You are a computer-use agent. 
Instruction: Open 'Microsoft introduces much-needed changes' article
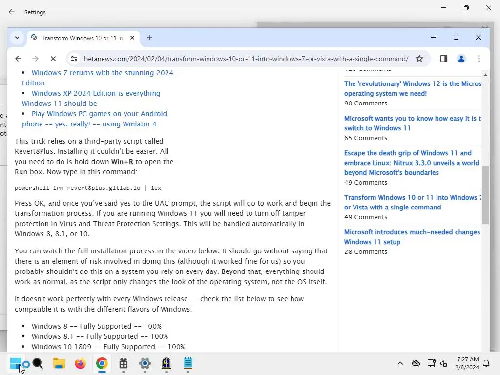coord(412,237)
